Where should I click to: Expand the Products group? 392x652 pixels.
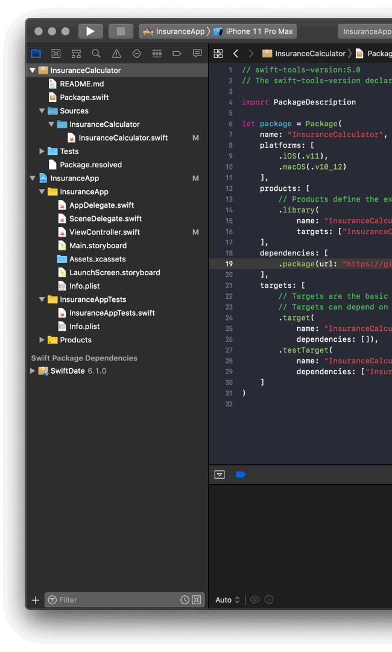pyautogui.click(x=42, y=340)
